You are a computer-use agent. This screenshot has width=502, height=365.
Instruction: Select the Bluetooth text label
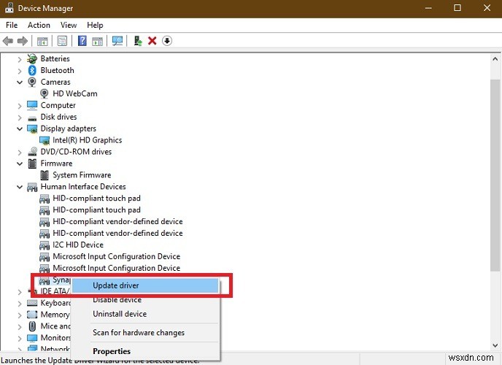tap(58, 70)
